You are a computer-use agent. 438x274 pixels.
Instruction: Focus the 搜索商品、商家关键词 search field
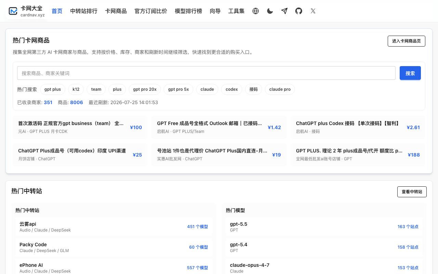pos(206,73)
